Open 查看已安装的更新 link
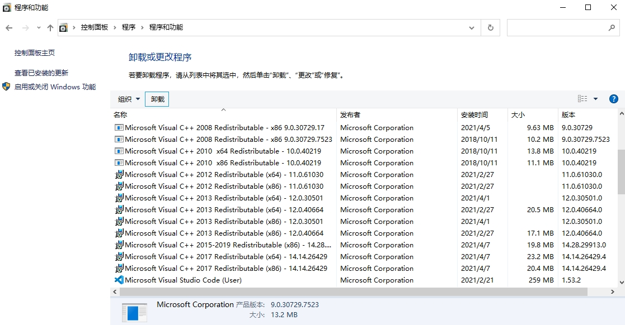 (x=41, y=73)
